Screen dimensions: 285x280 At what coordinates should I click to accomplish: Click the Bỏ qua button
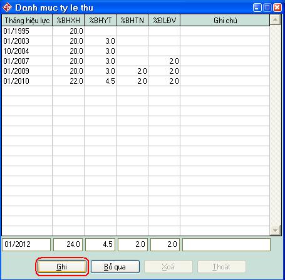click(115, 267)
